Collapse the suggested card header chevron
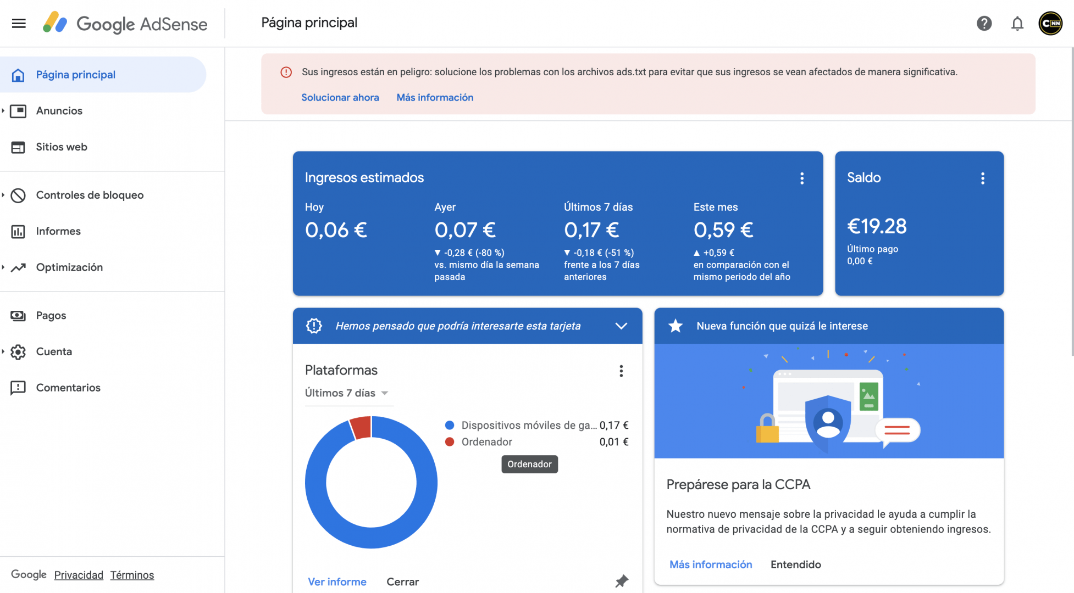Screen dimensions: 1074x593 [x=621, y=326]
